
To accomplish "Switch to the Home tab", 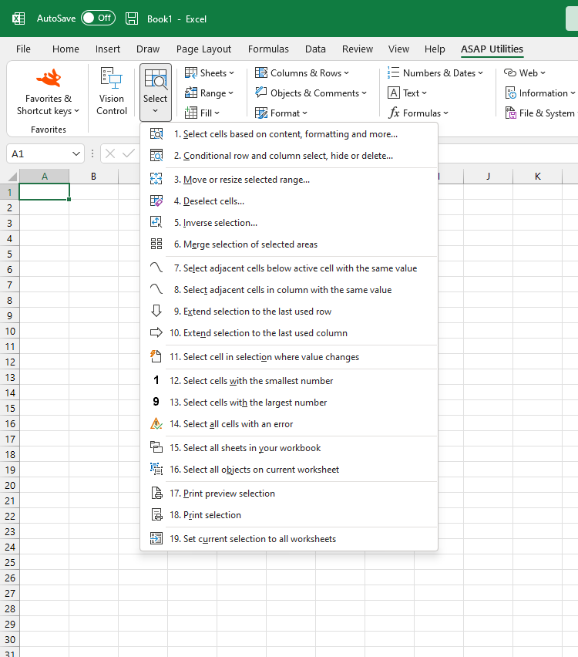I will 66,49.
